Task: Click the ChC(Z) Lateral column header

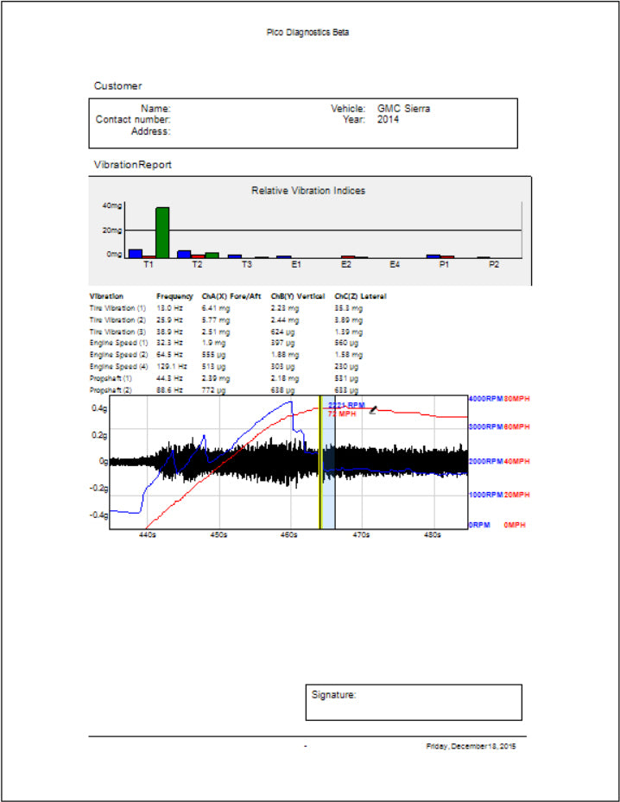Action: (x=360, y=296)
